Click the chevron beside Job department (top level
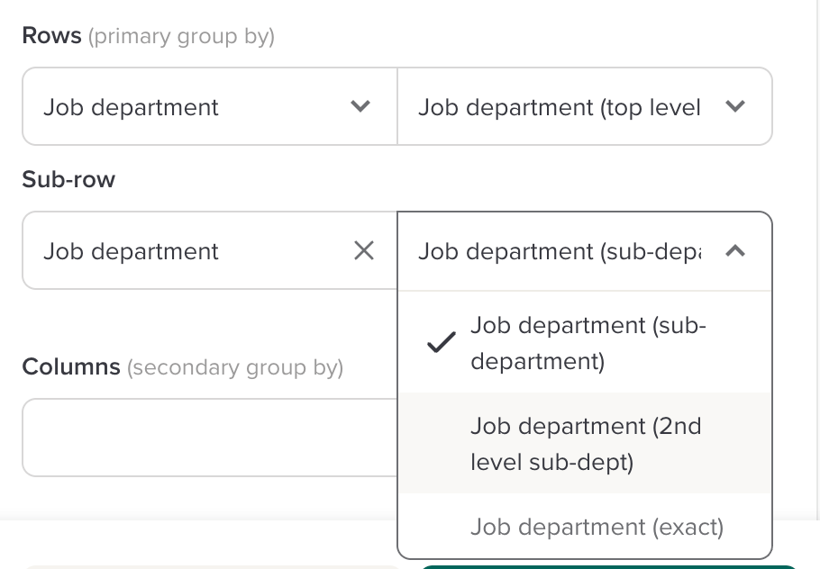This screenshot has width=820, height=569. point(735,107)
